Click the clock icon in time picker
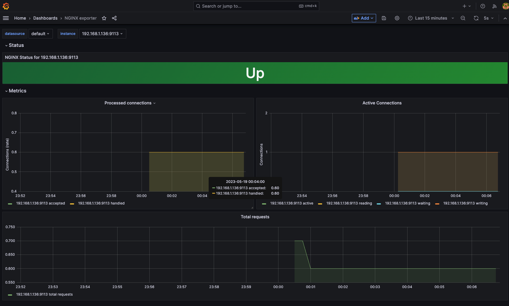 point(410,18)
